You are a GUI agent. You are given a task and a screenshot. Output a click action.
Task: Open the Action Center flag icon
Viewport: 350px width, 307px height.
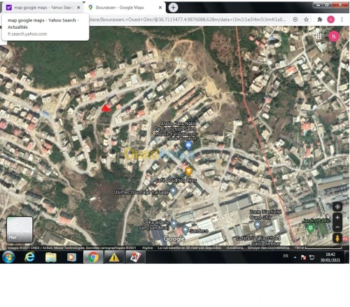pyautogui.click(x=303, y=257)
